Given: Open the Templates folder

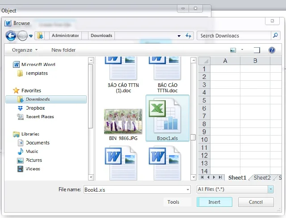Looking at the screenshot, I should (33, 73).
